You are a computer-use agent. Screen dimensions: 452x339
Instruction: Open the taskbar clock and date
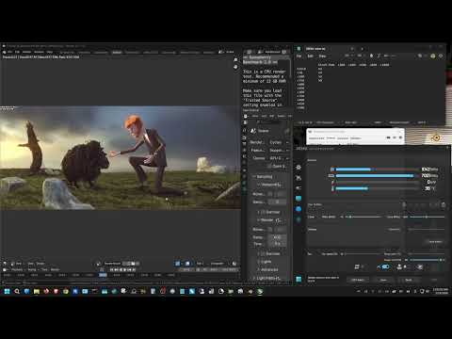[441, 291]
